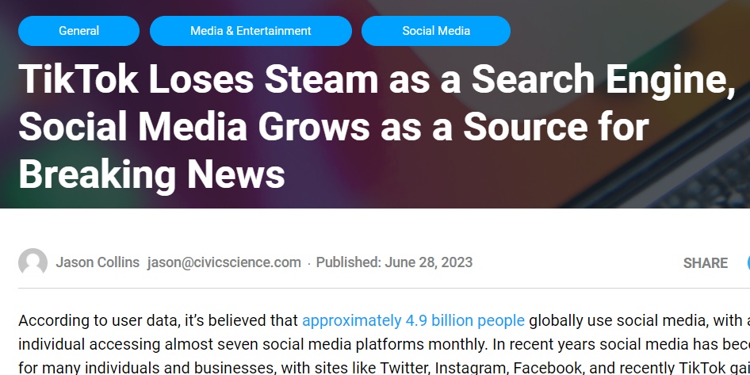Select the Published June 28, 2023 date

394,262
